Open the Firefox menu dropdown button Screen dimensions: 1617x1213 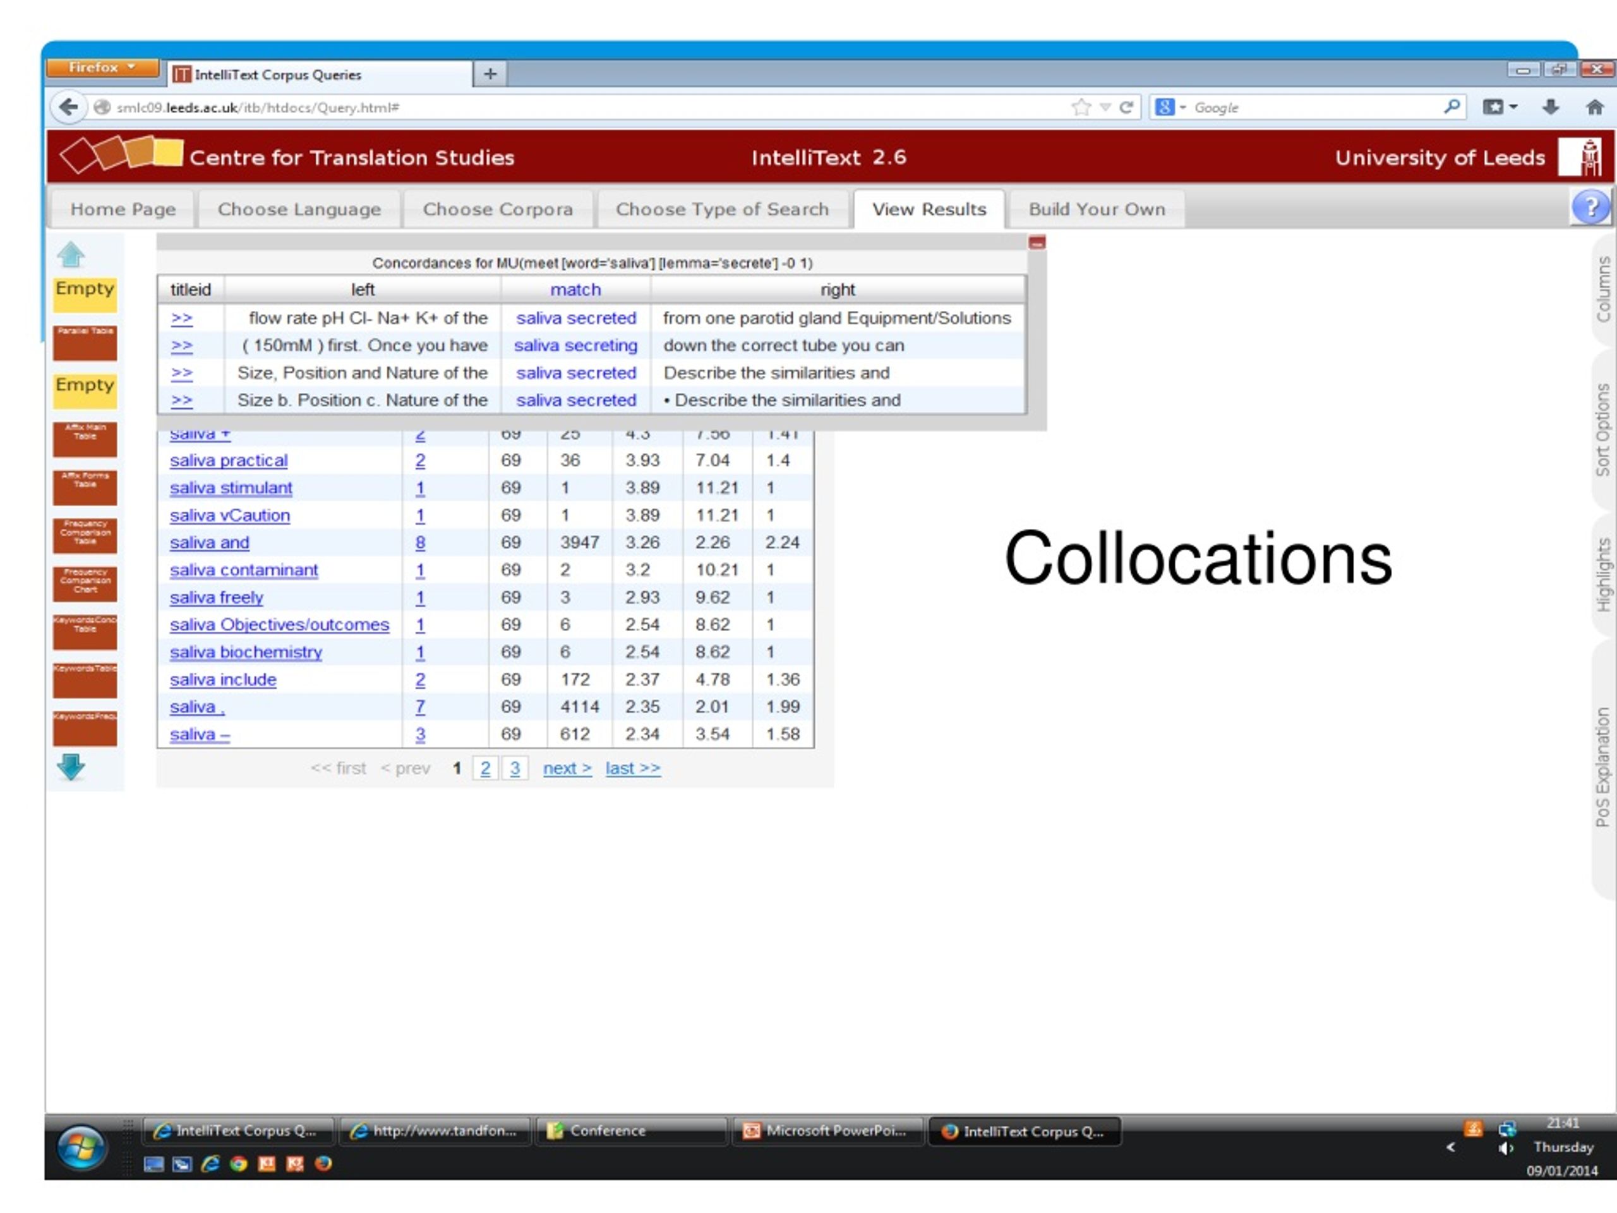103,67
